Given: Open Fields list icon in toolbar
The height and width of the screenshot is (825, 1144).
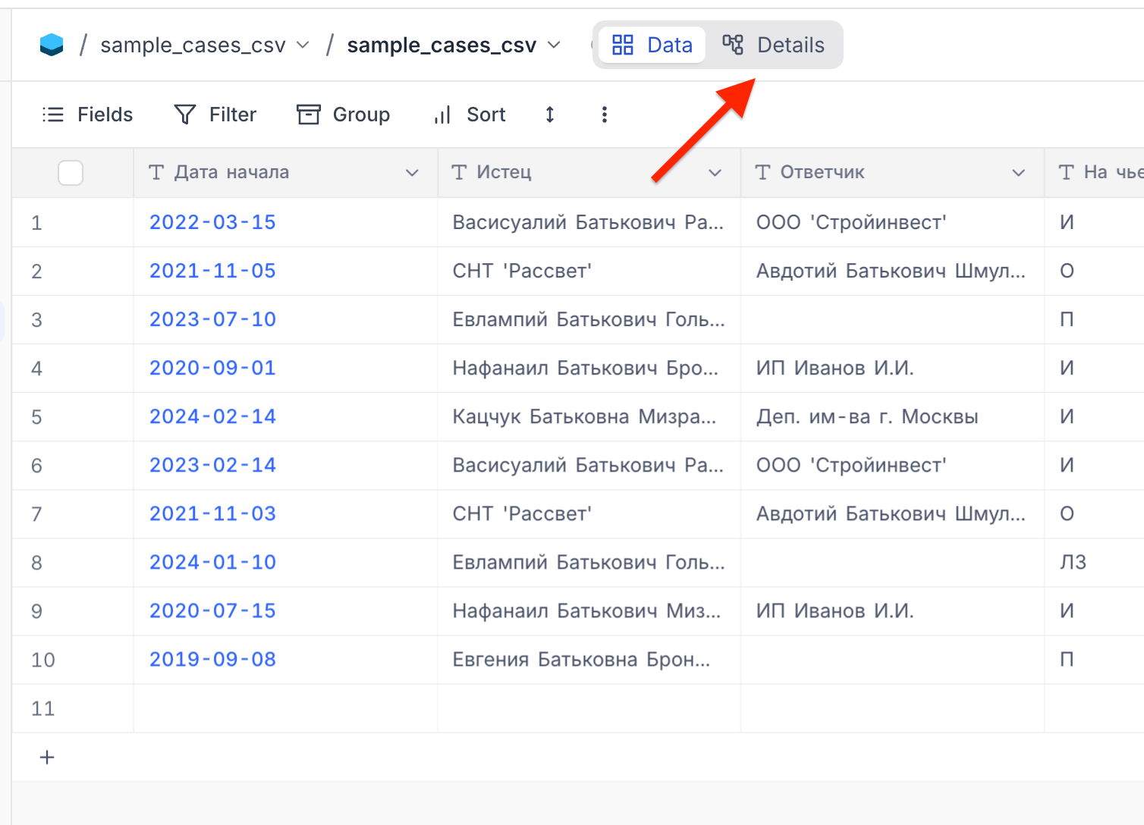Looking at the screenshot, I should [53, 114].
